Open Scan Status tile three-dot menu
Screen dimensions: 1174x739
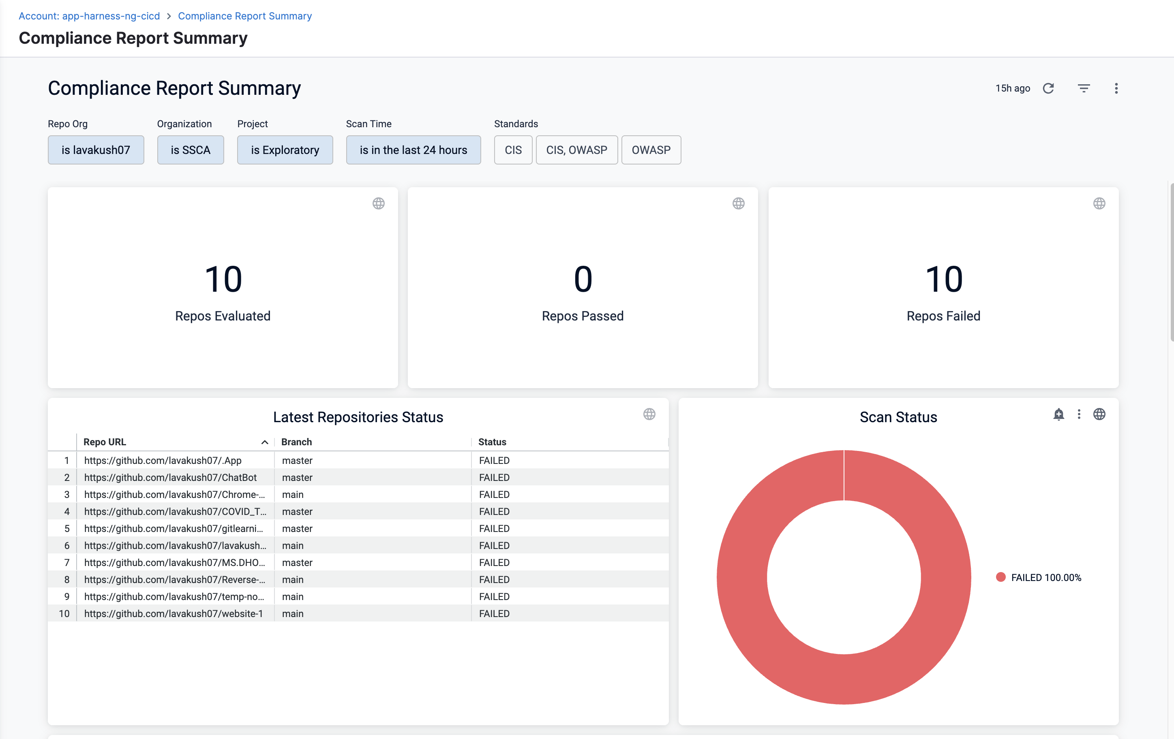tap(1079, 414)
